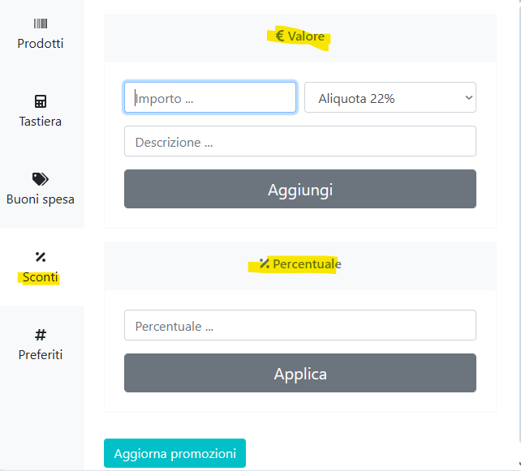Click the barcode icon for Prodotti
Viewport: 521px width, 471px height.
(41, 24)
